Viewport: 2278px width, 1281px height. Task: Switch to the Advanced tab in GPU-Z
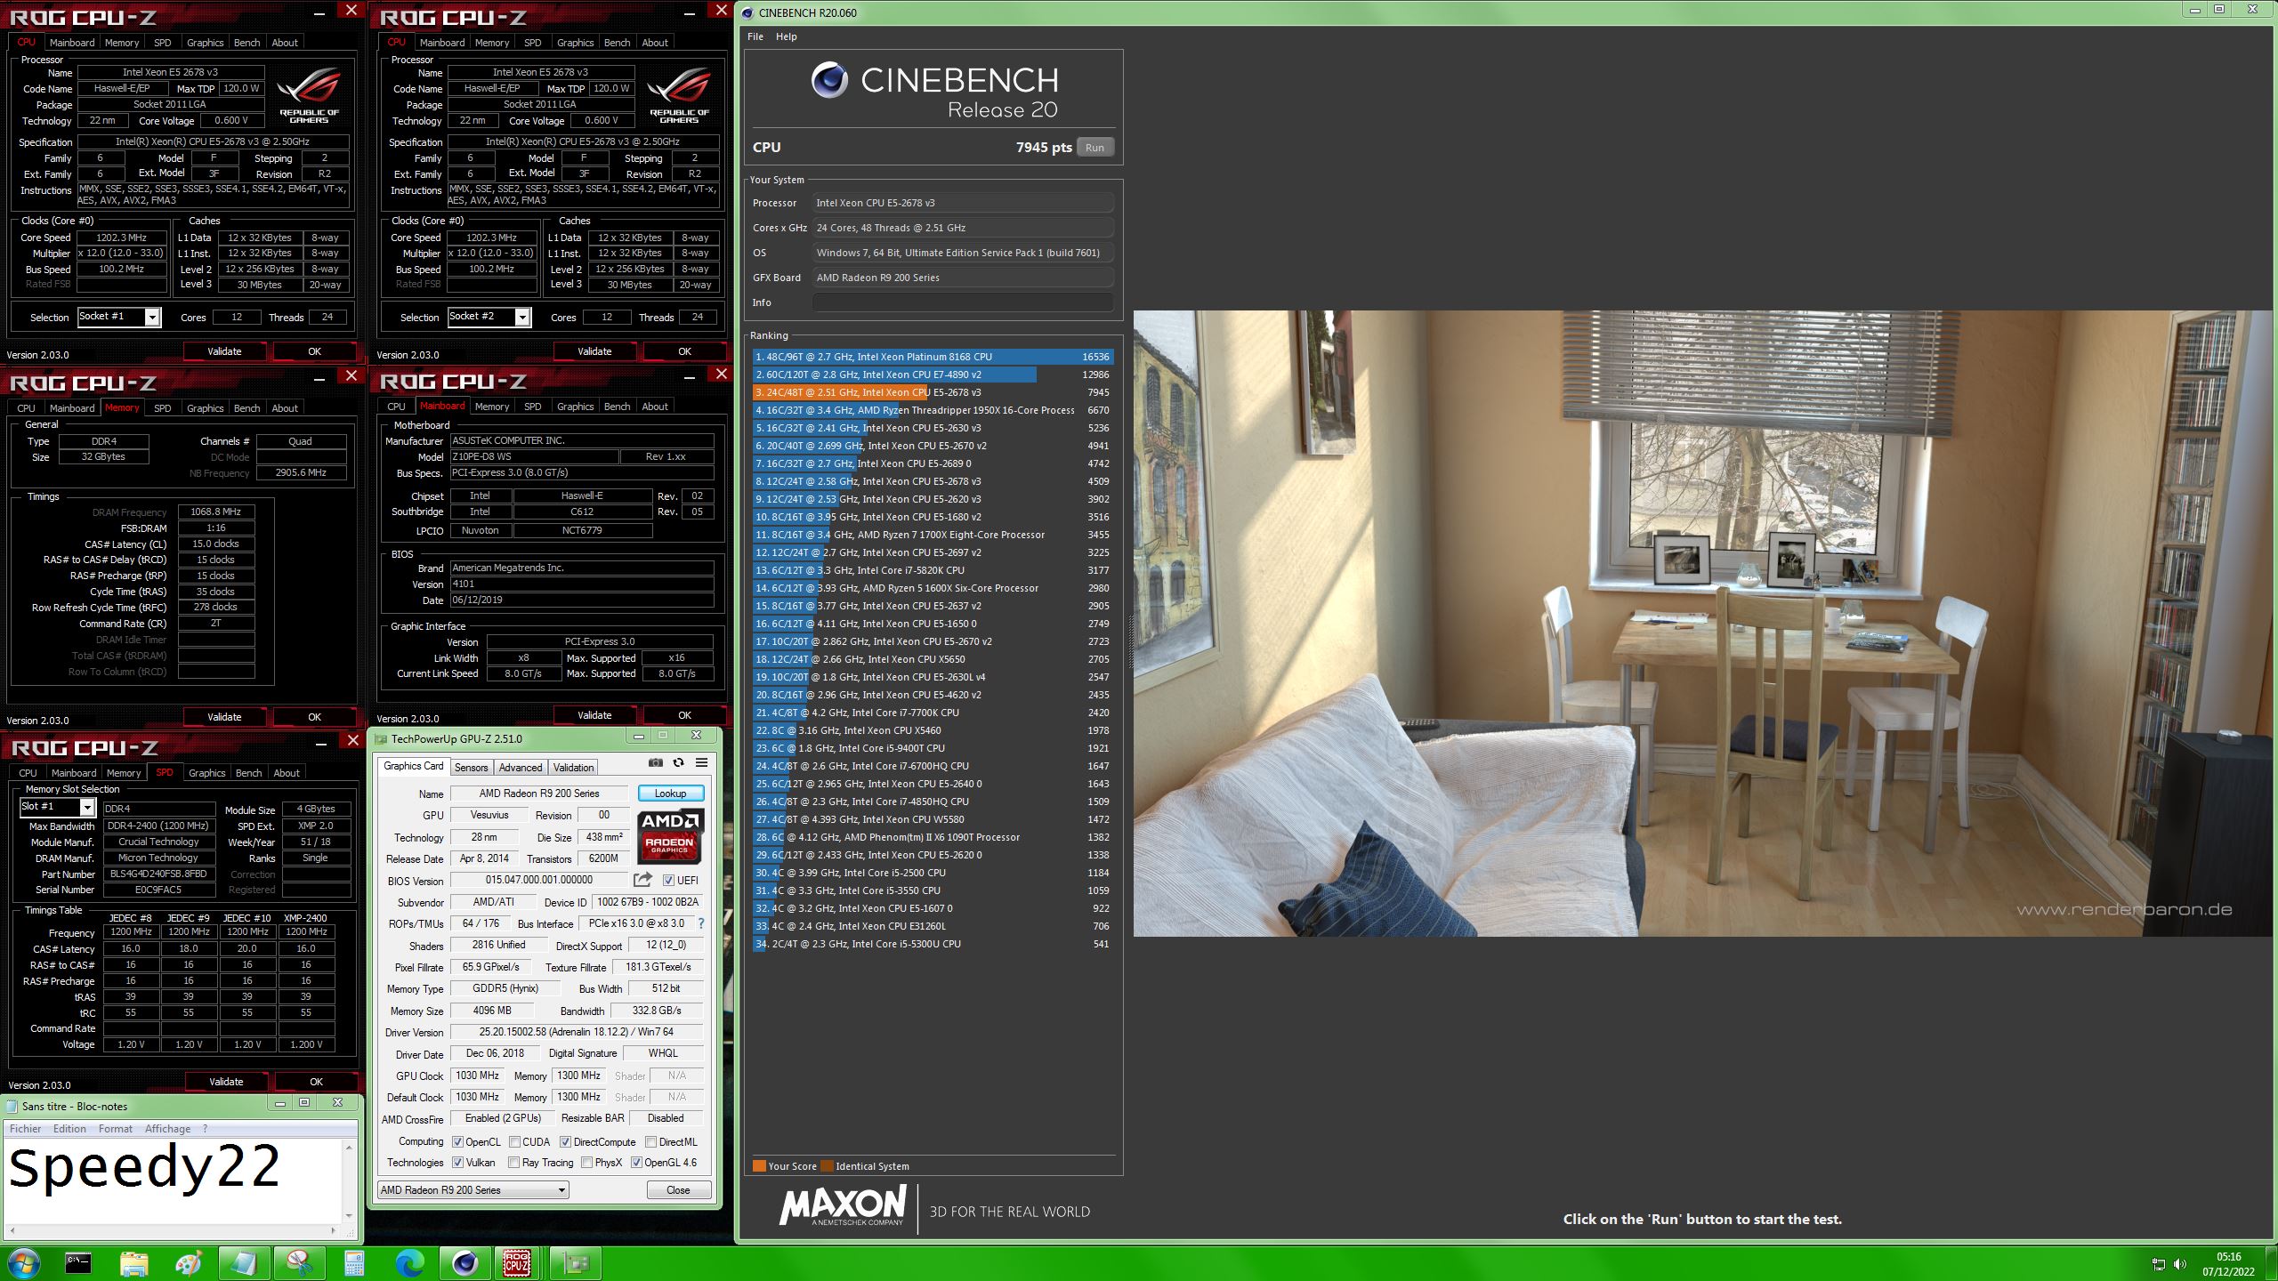click(x=520, y=767)
